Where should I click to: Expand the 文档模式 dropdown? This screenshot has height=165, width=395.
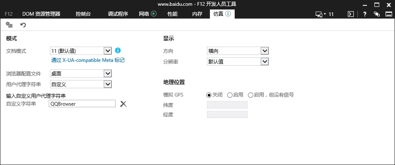[x=107, y=51]
